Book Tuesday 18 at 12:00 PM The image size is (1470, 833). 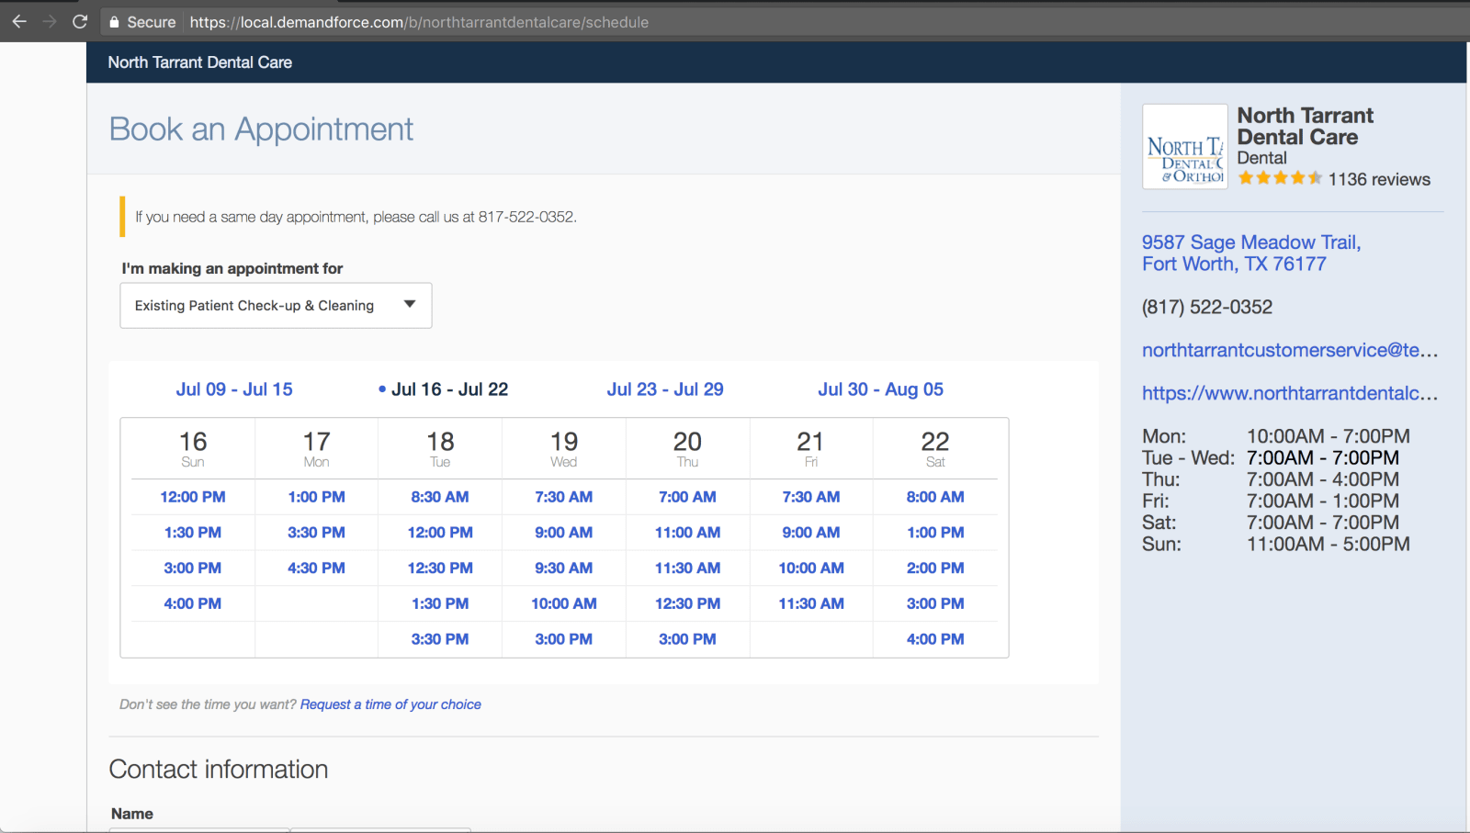pyautogui.click(x=440, y=533)
